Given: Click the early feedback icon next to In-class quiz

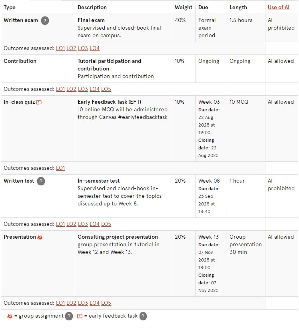Looking at the screenshot, I should tap(39, 102).
